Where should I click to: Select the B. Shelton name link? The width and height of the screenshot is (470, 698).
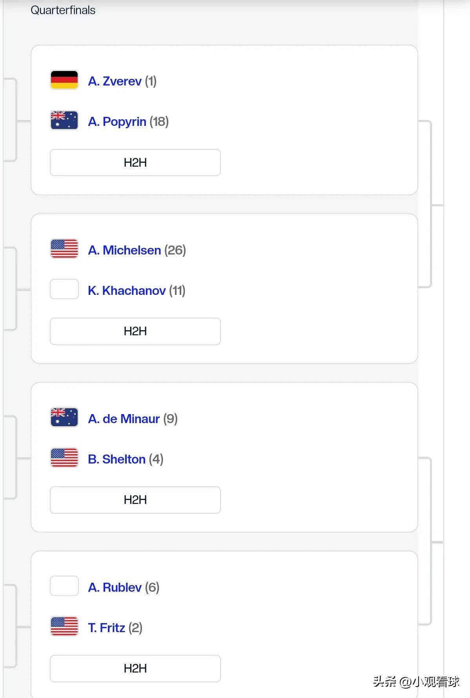pos(117,459)
